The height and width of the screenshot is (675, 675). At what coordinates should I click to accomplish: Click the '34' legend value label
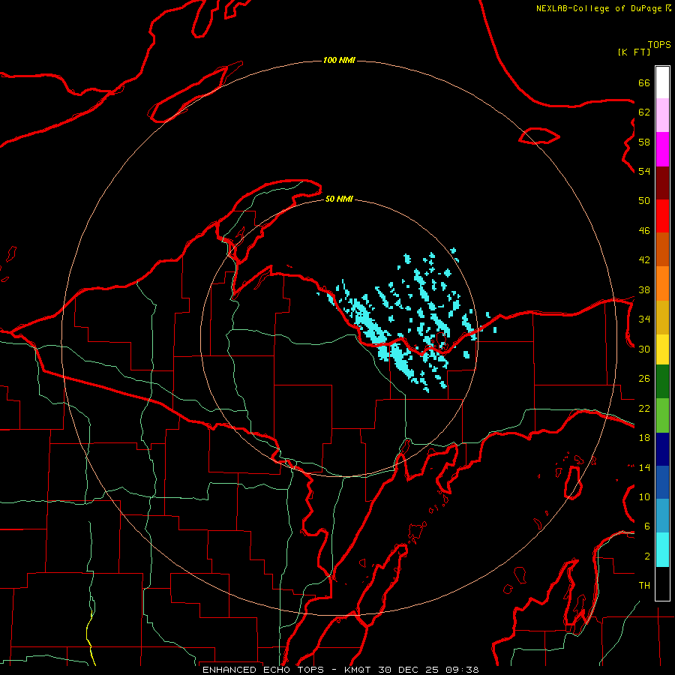click(x=644, y=319)
